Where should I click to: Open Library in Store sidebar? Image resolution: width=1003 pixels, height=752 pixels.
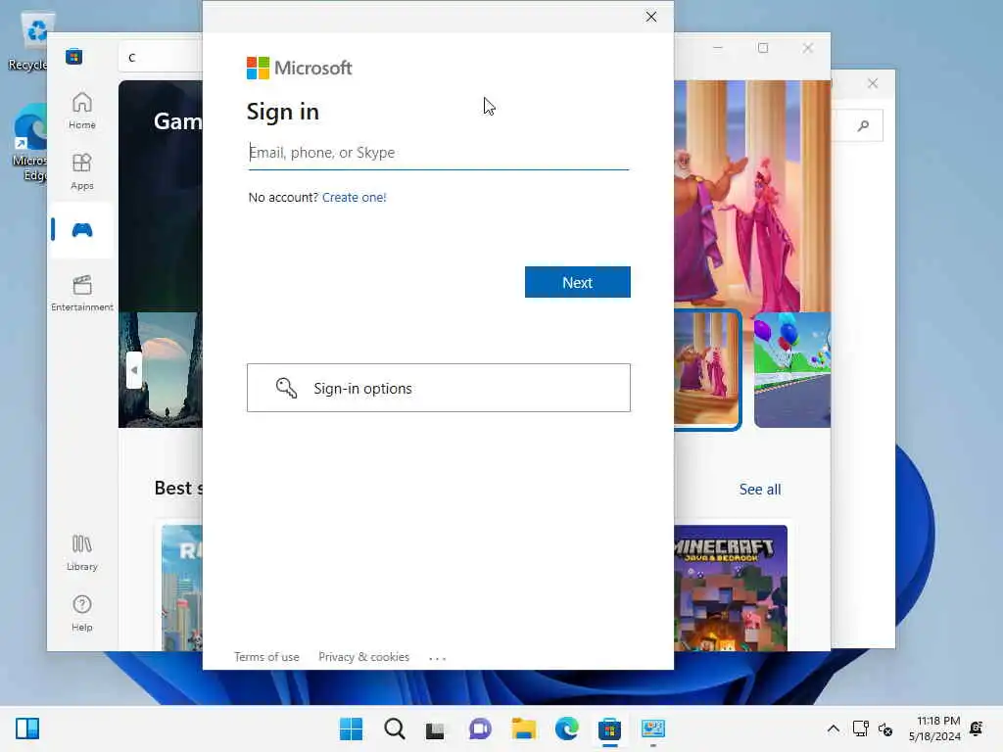click(82, 553)
